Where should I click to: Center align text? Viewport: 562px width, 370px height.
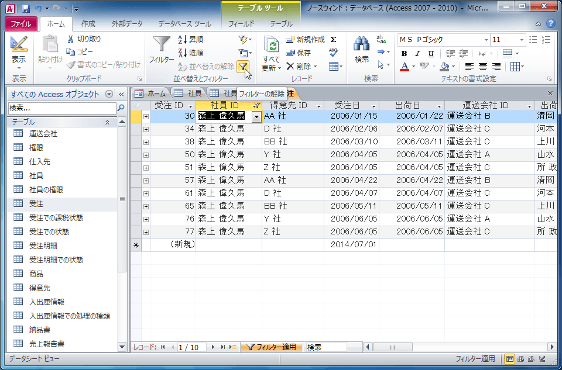(483, 67)
